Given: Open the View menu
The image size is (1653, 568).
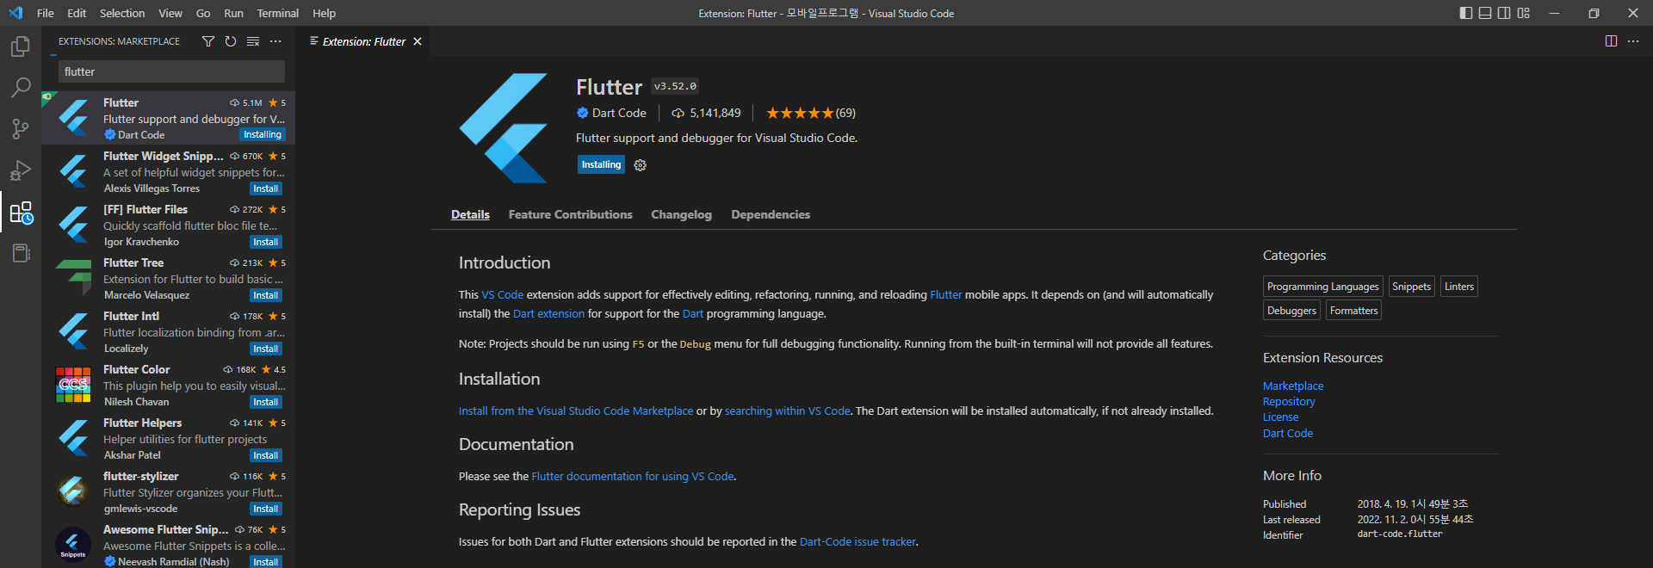Looking at the screenshot, I should (x=170, y=13).
